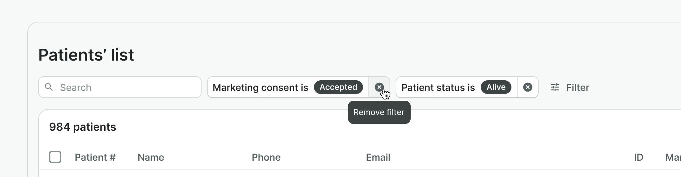Click the 984 patients count text
Viewport: 681px width, 177px height.
coord(82,127)
